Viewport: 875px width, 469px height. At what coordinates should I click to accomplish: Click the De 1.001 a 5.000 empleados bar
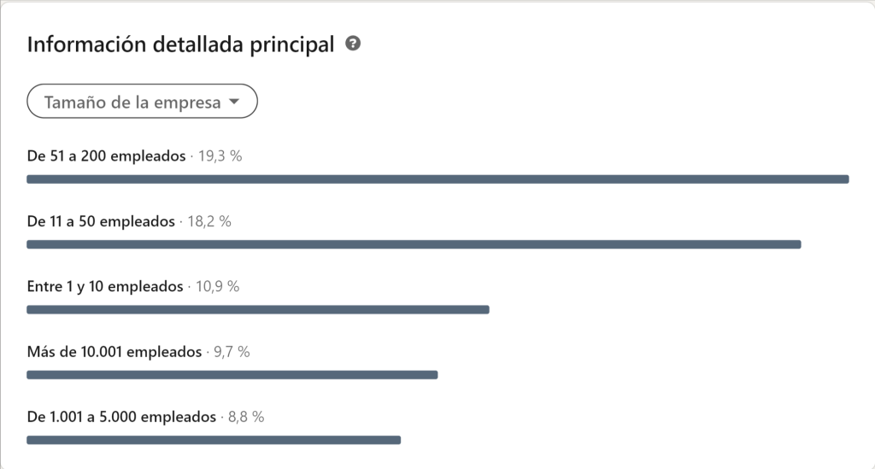click(214, 440)
